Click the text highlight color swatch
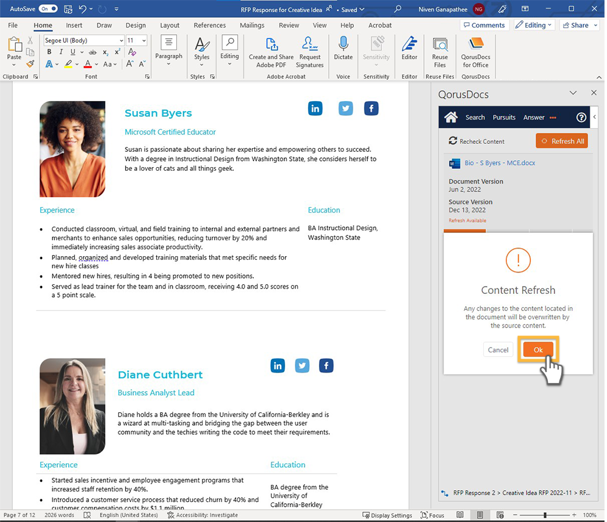Screen dimensions: 607x522 68,64
